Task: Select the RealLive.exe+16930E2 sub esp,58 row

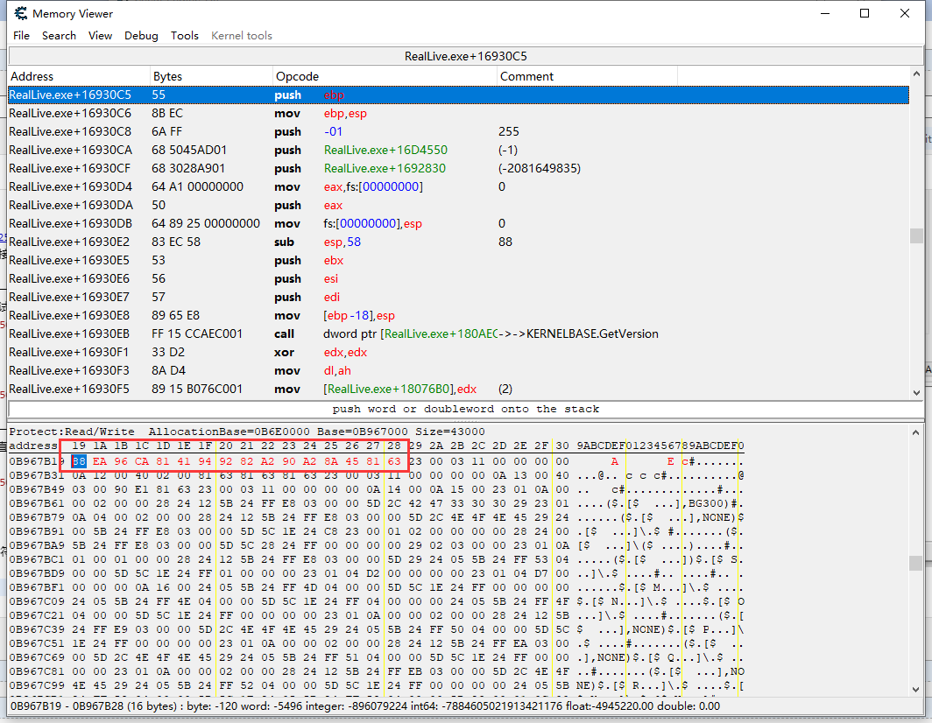Action: coord(458,242)
